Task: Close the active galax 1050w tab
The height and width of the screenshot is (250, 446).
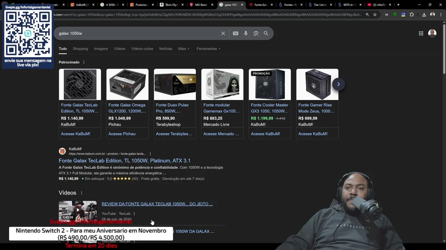Action: 241,5
